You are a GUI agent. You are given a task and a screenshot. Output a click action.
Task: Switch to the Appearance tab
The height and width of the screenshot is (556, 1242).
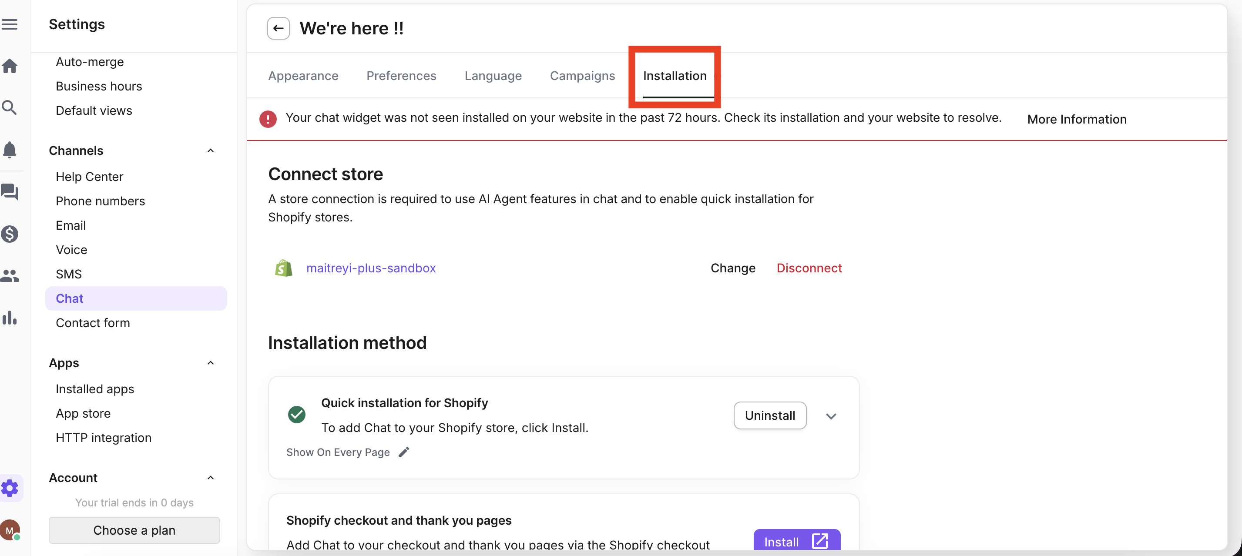303,76
